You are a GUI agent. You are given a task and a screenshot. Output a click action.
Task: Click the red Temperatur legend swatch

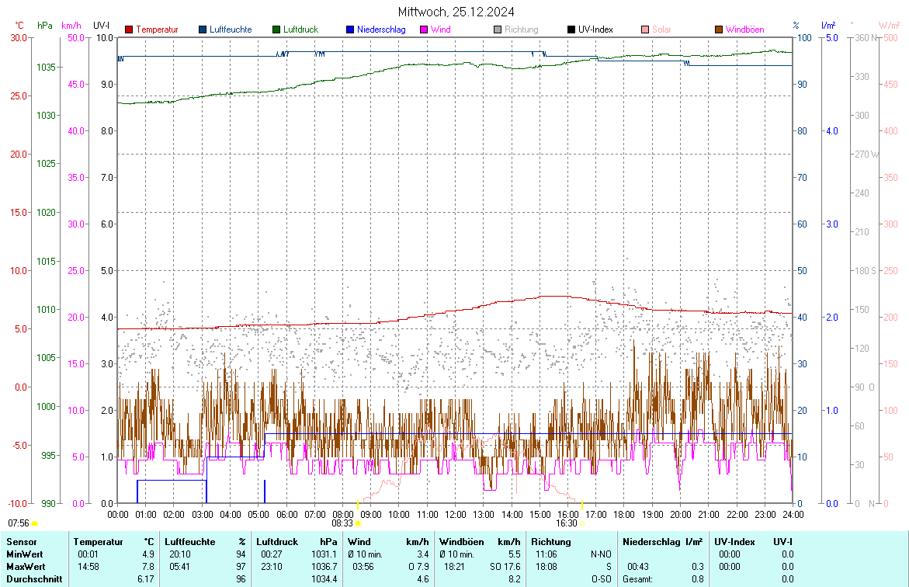129,30
